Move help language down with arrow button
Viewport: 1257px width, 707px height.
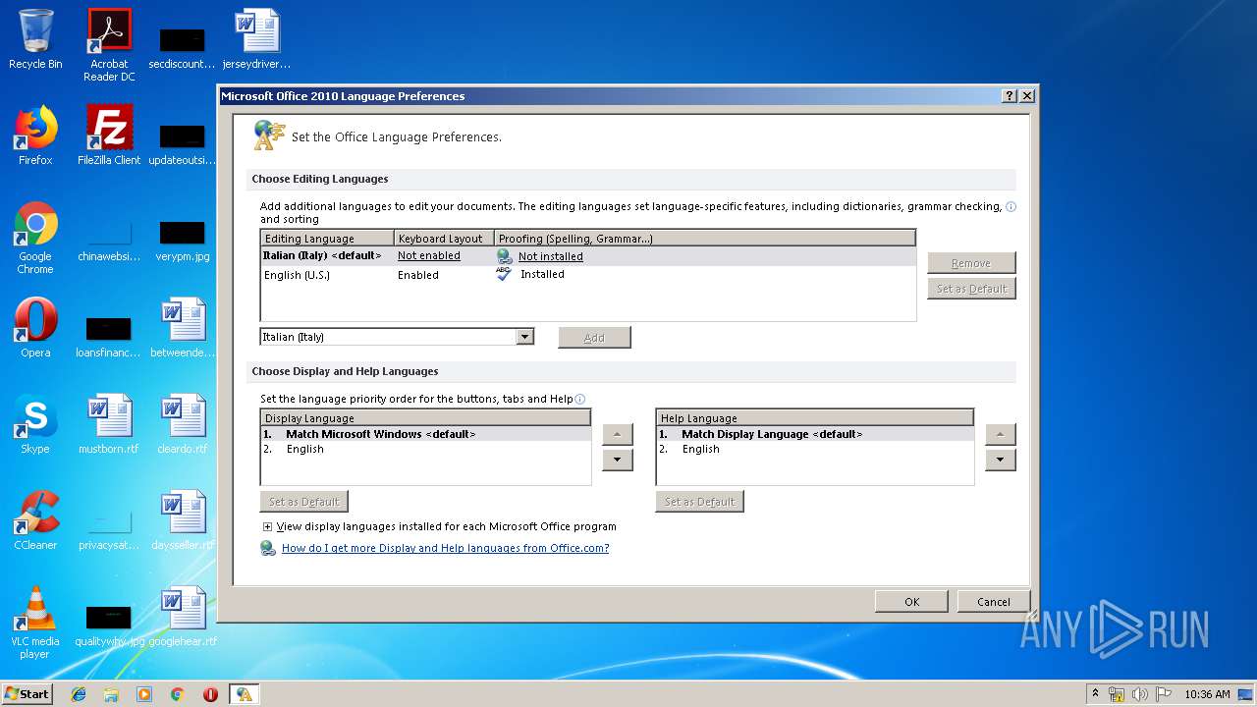1000,460
